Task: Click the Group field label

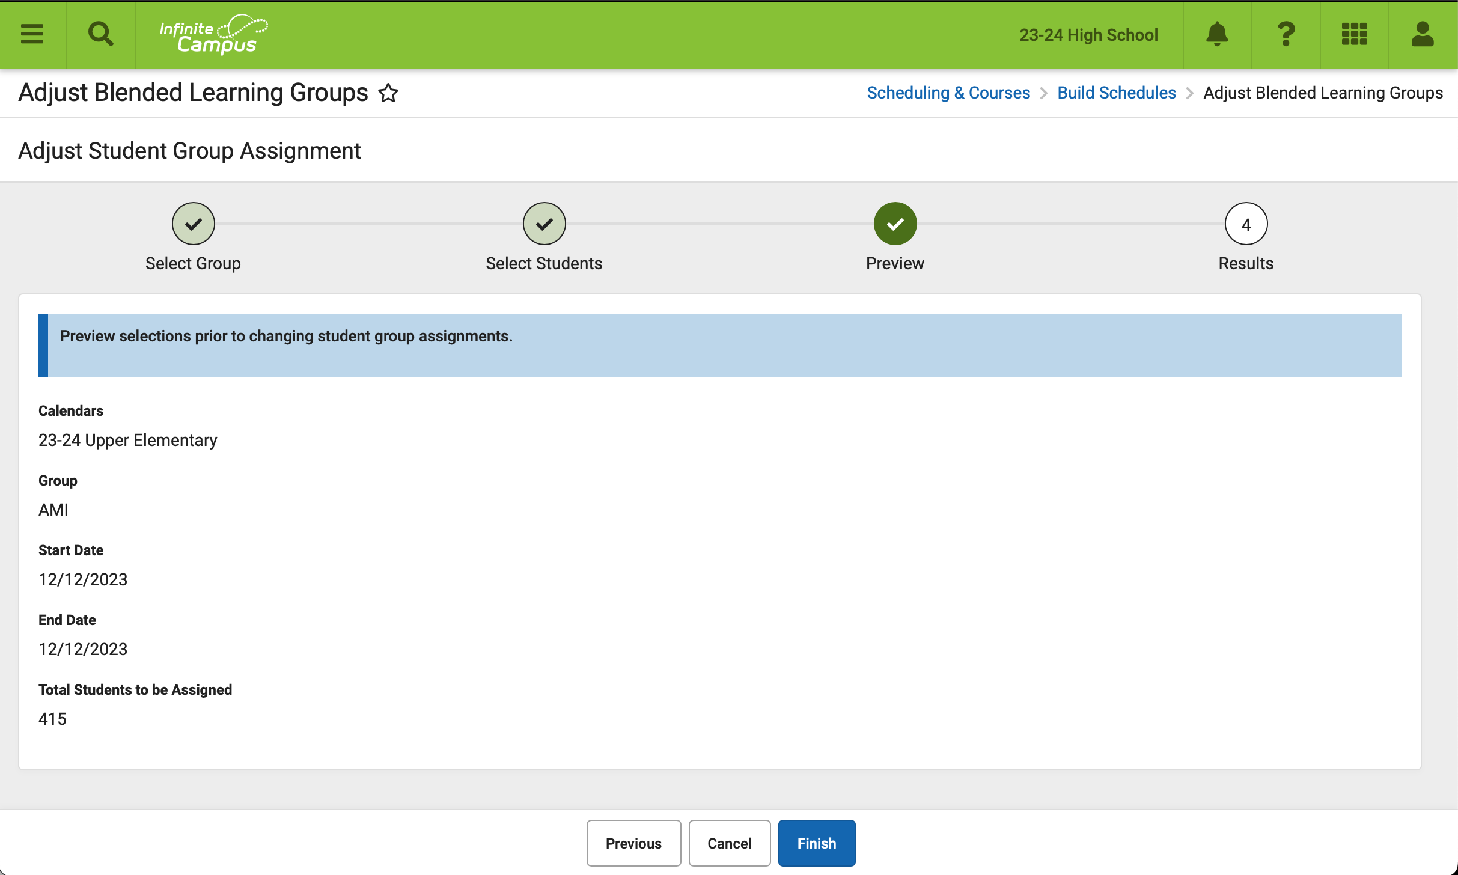Action: click(58, 481)
